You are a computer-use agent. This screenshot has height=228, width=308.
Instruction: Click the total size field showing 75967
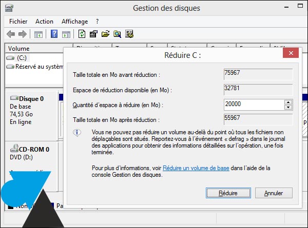click(x=258, y=74)
